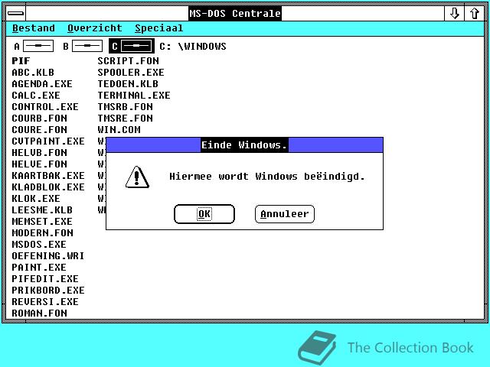
Task: Select file PRIKBORD.EXE
Action: point(48,291)
